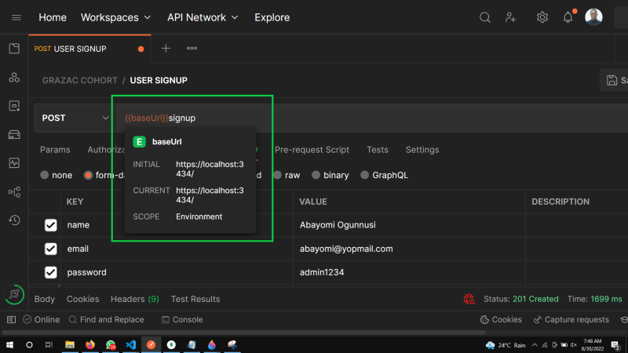Open Environments sidebar icon
Viewport: 628px width, 353px height.
14,106
